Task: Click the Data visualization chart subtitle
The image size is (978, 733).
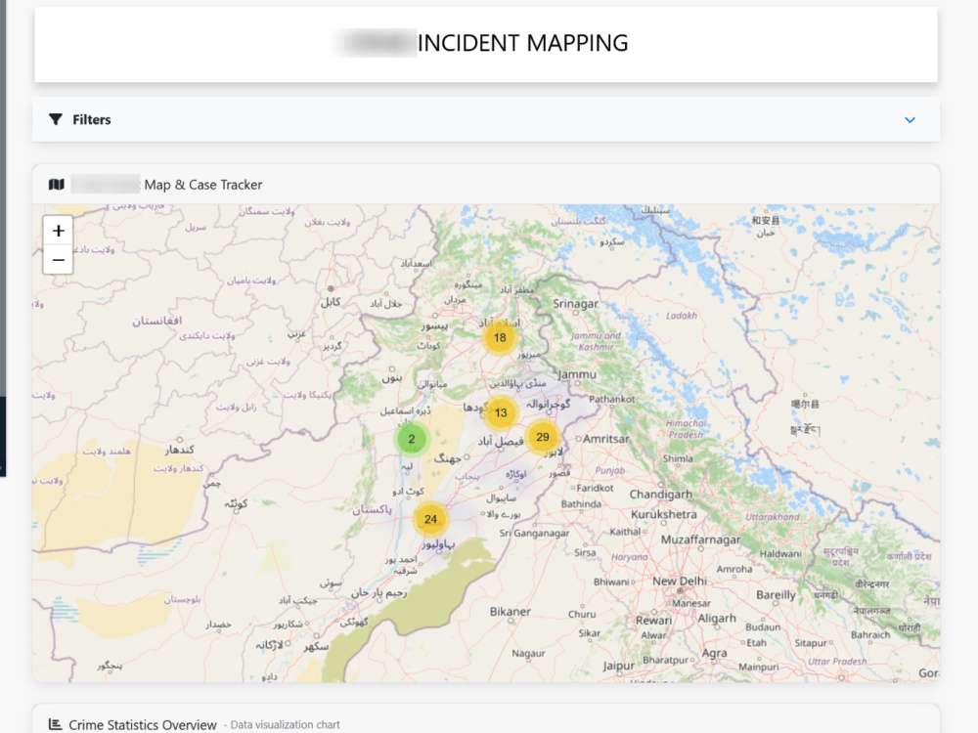Action: click(x=285, y=725)
